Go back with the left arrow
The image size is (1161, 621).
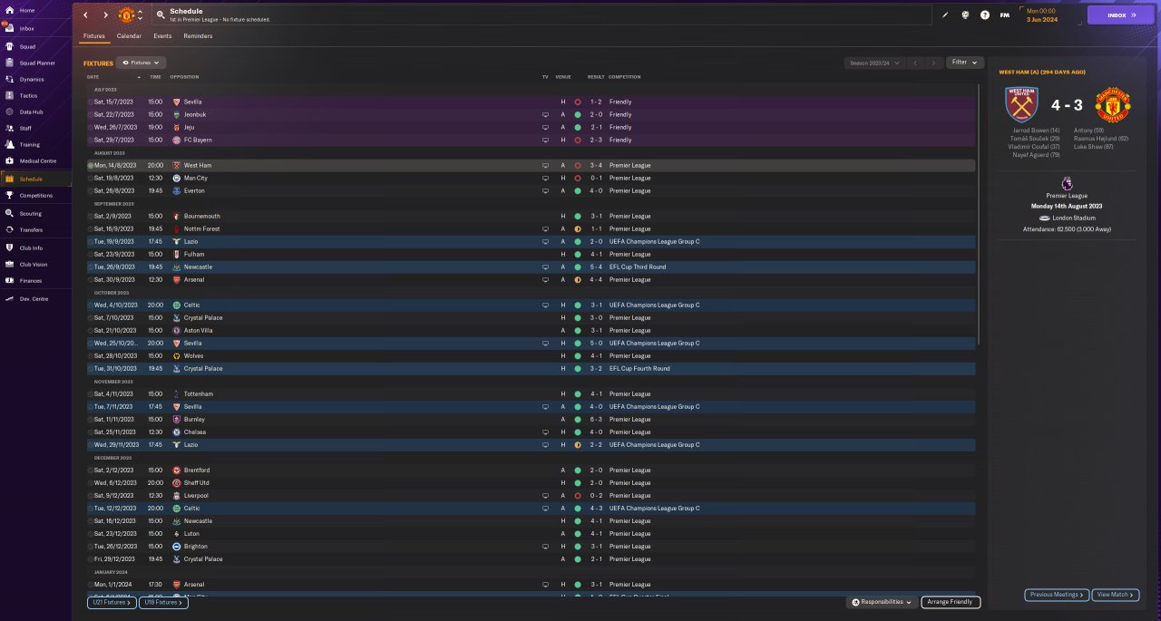click(85, 15)
